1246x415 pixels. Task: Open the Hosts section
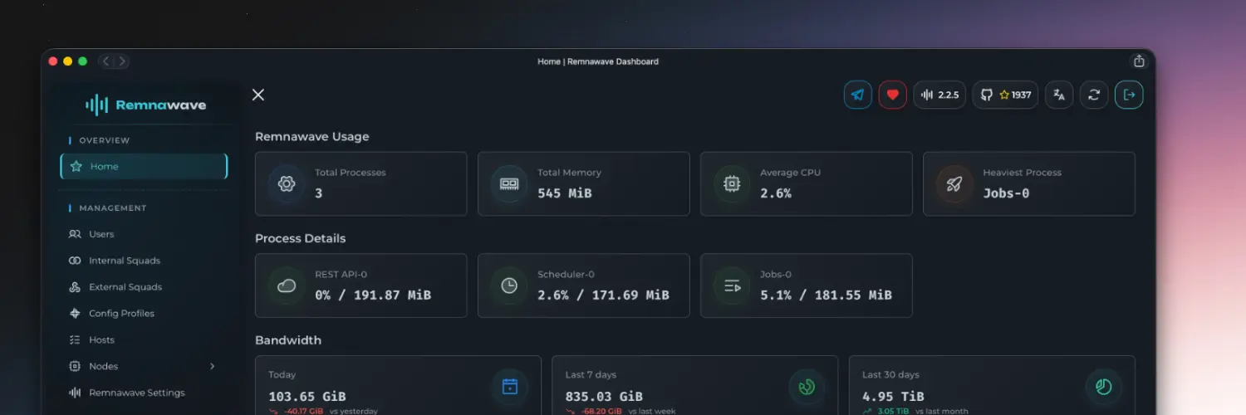tap(101, 340)
